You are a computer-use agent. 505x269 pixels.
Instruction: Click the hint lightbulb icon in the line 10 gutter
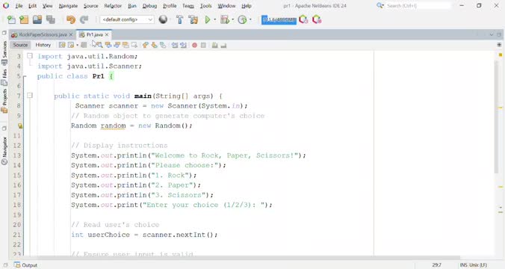click(x=20, y=126)
